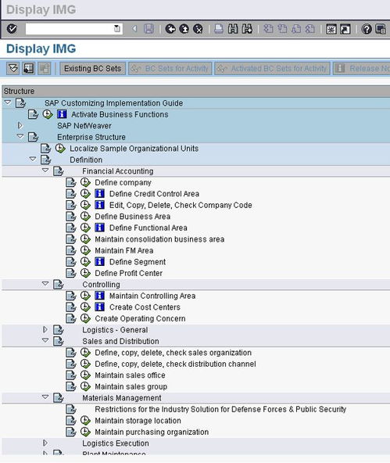The height and width of the screenshot is (463, 390).
Task: Collapse the Controlling node
Action: coord(45,284)
